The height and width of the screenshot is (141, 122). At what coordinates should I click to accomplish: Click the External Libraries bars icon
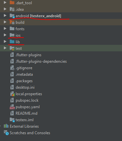coord(6,126)
